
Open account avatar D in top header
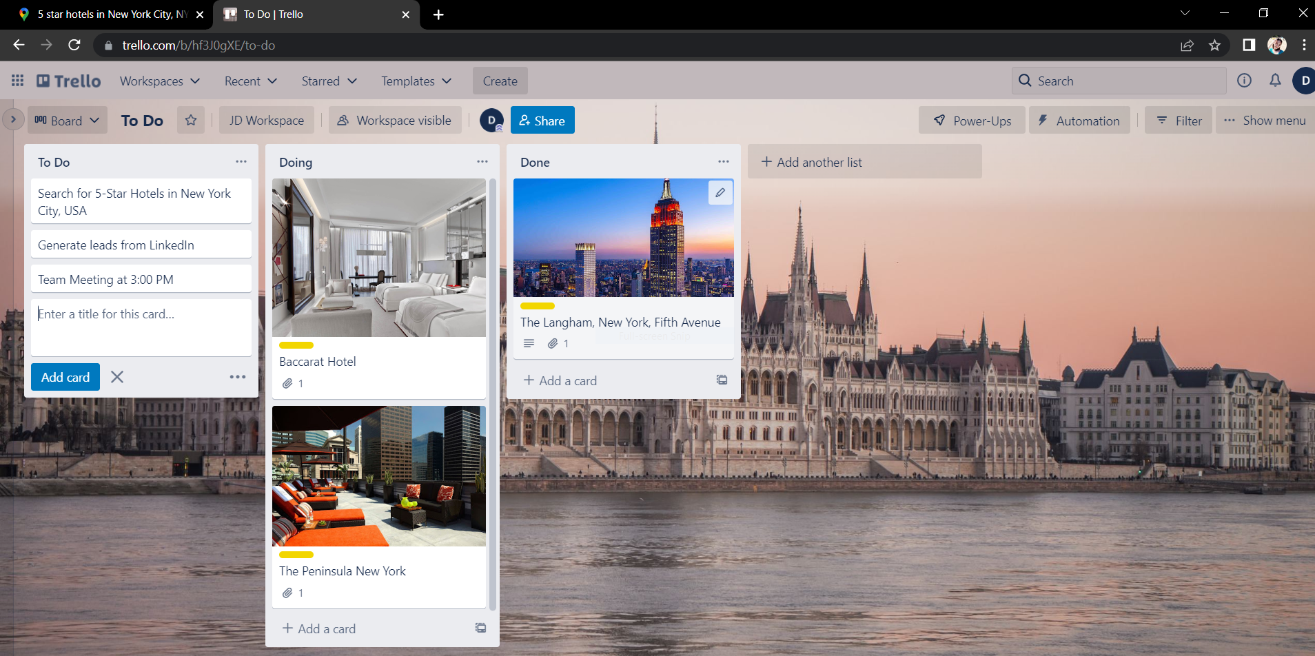point(1304,81)
